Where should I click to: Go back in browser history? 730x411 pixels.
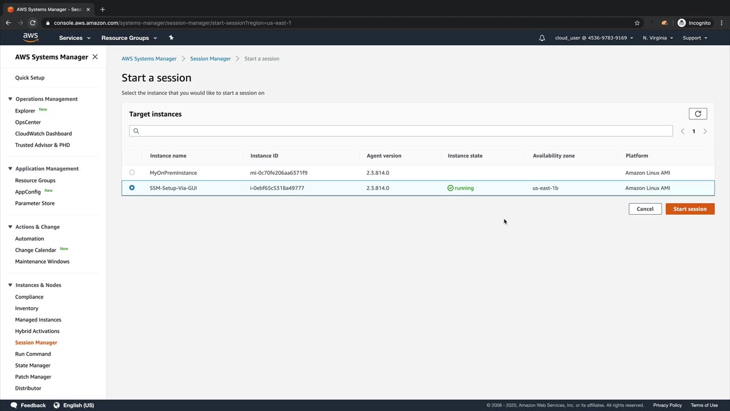(x=8, y=23)
